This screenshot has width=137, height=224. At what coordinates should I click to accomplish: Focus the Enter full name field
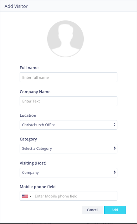coord(68,77)
